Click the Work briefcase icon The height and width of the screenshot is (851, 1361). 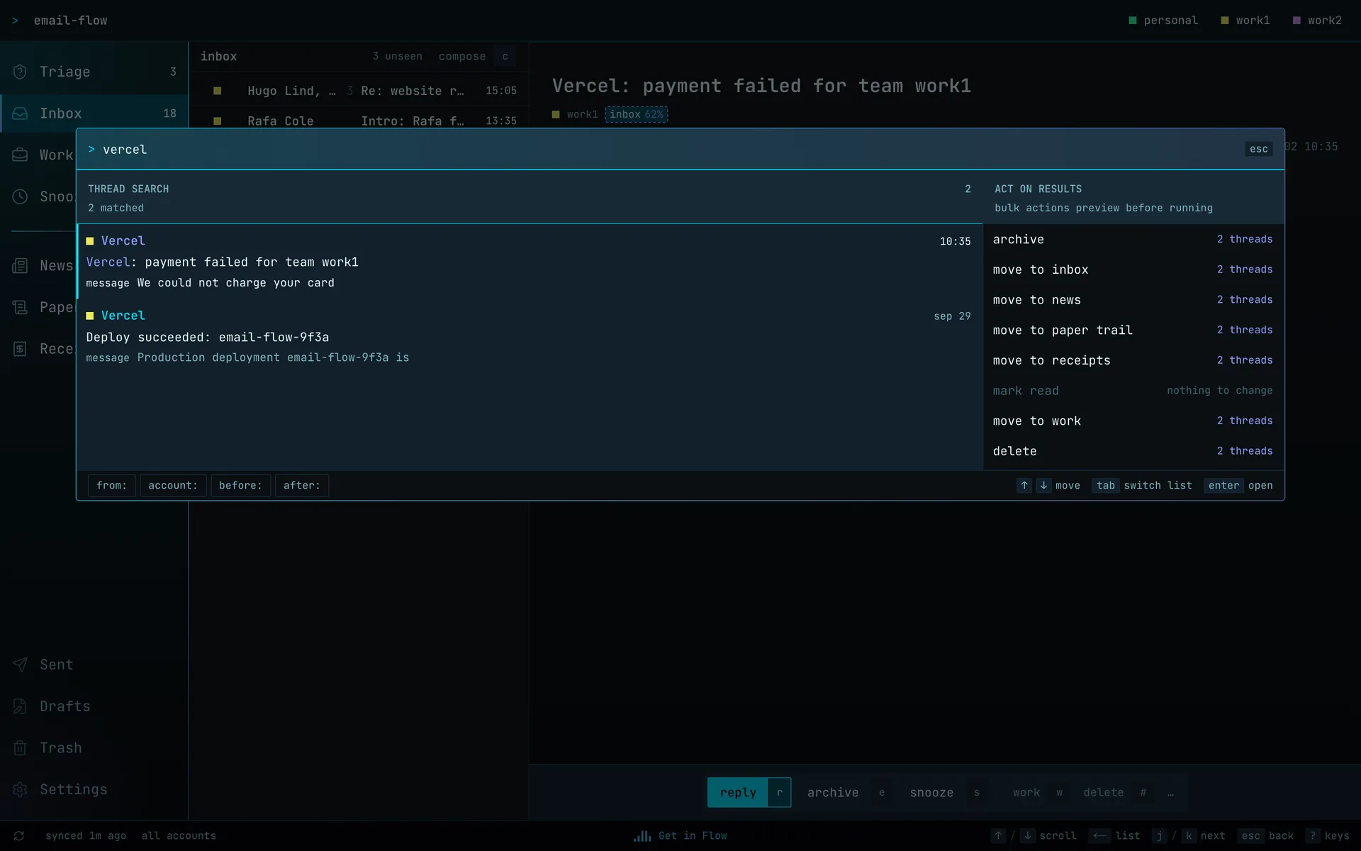point(20,155)
